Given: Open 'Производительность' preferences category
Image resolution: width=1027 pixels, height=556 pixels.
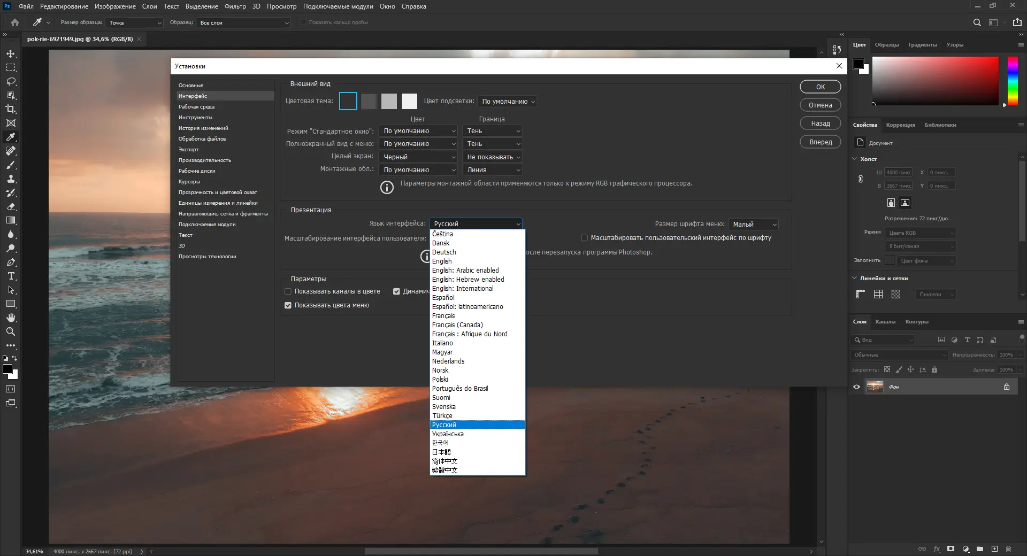Looking at the screenshot, I should tap(225, 160).
